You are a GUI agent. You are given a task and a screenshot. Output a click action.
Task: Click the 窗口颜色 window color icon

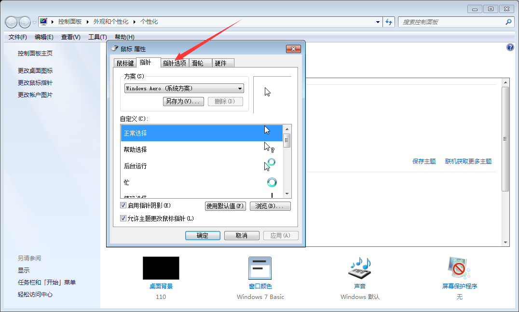[x=259, y=268]
